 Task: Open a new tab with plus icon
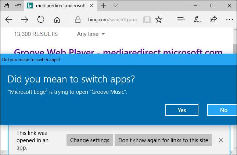103,6
